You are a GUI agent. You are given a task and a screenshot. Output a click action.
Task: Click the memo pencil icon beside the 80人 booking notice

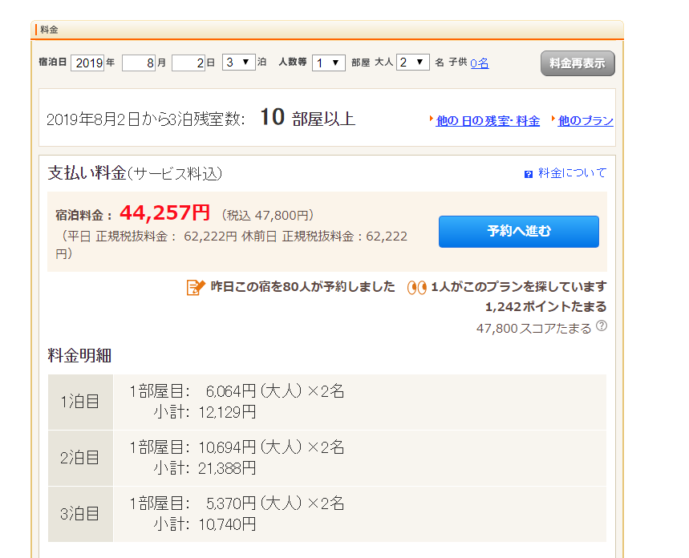tap(196, 287)
